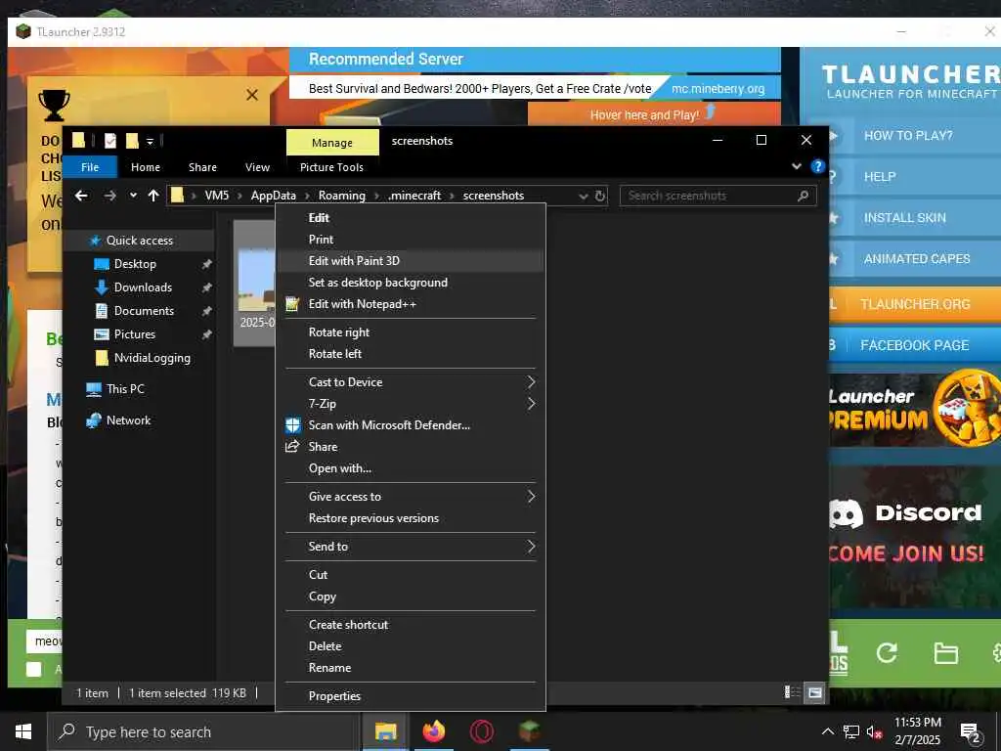Open TLAUNCHER.ORG link button
Viewport: 1001px width, 751px height.
click(x=915, y=304)
